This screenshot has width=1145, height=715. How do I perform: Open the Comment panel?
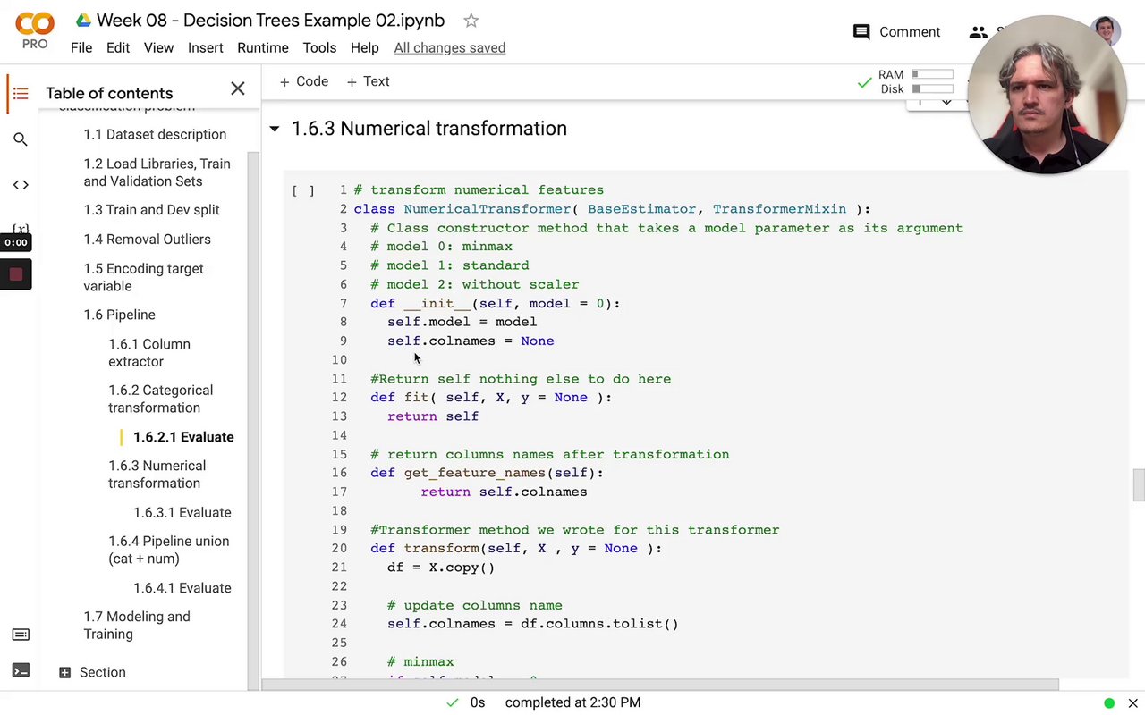coord(896,32)
